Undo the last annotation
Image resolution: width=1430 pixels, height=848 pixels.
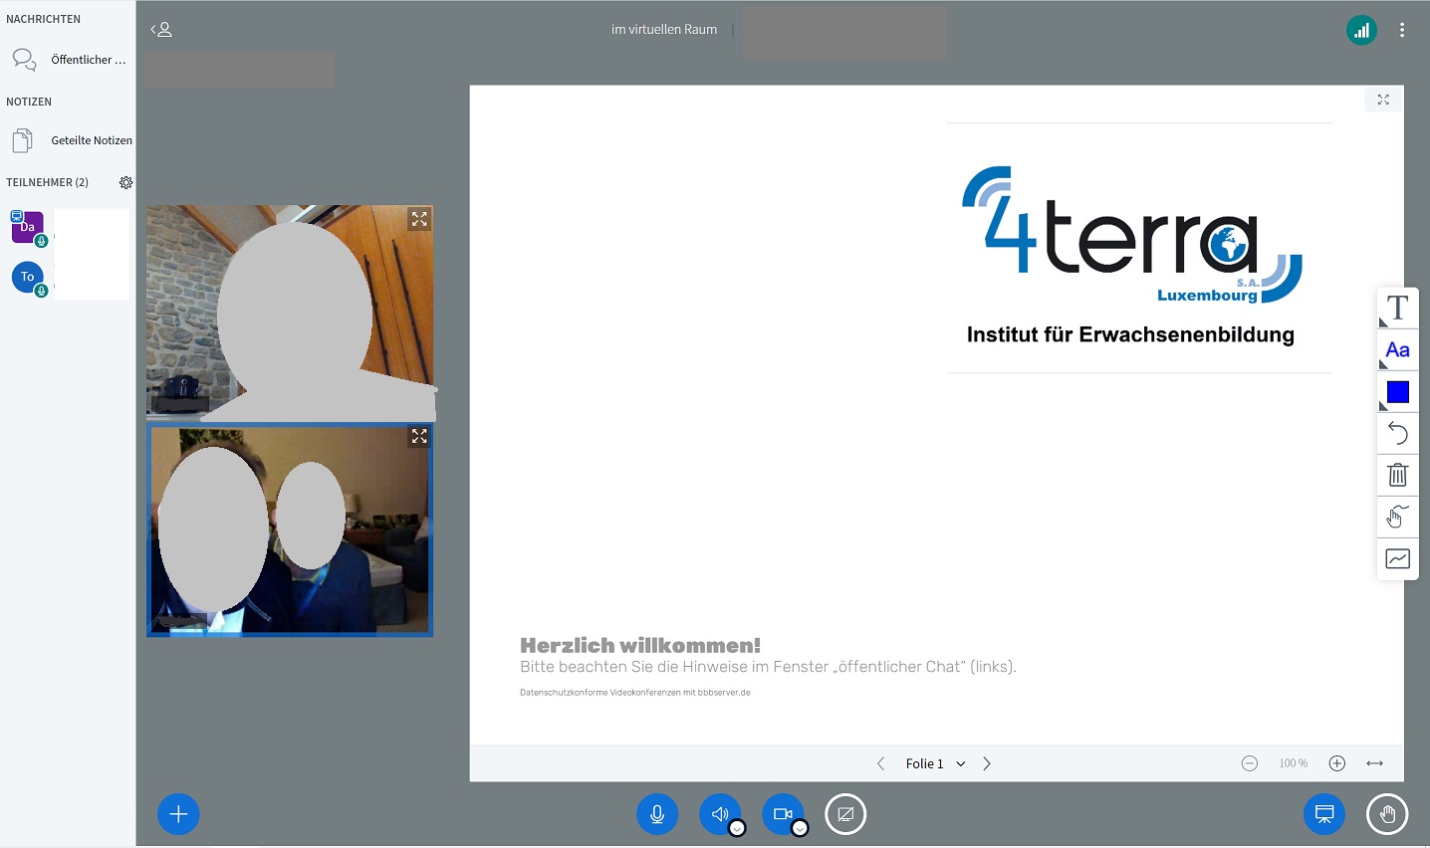[1398, 434]
